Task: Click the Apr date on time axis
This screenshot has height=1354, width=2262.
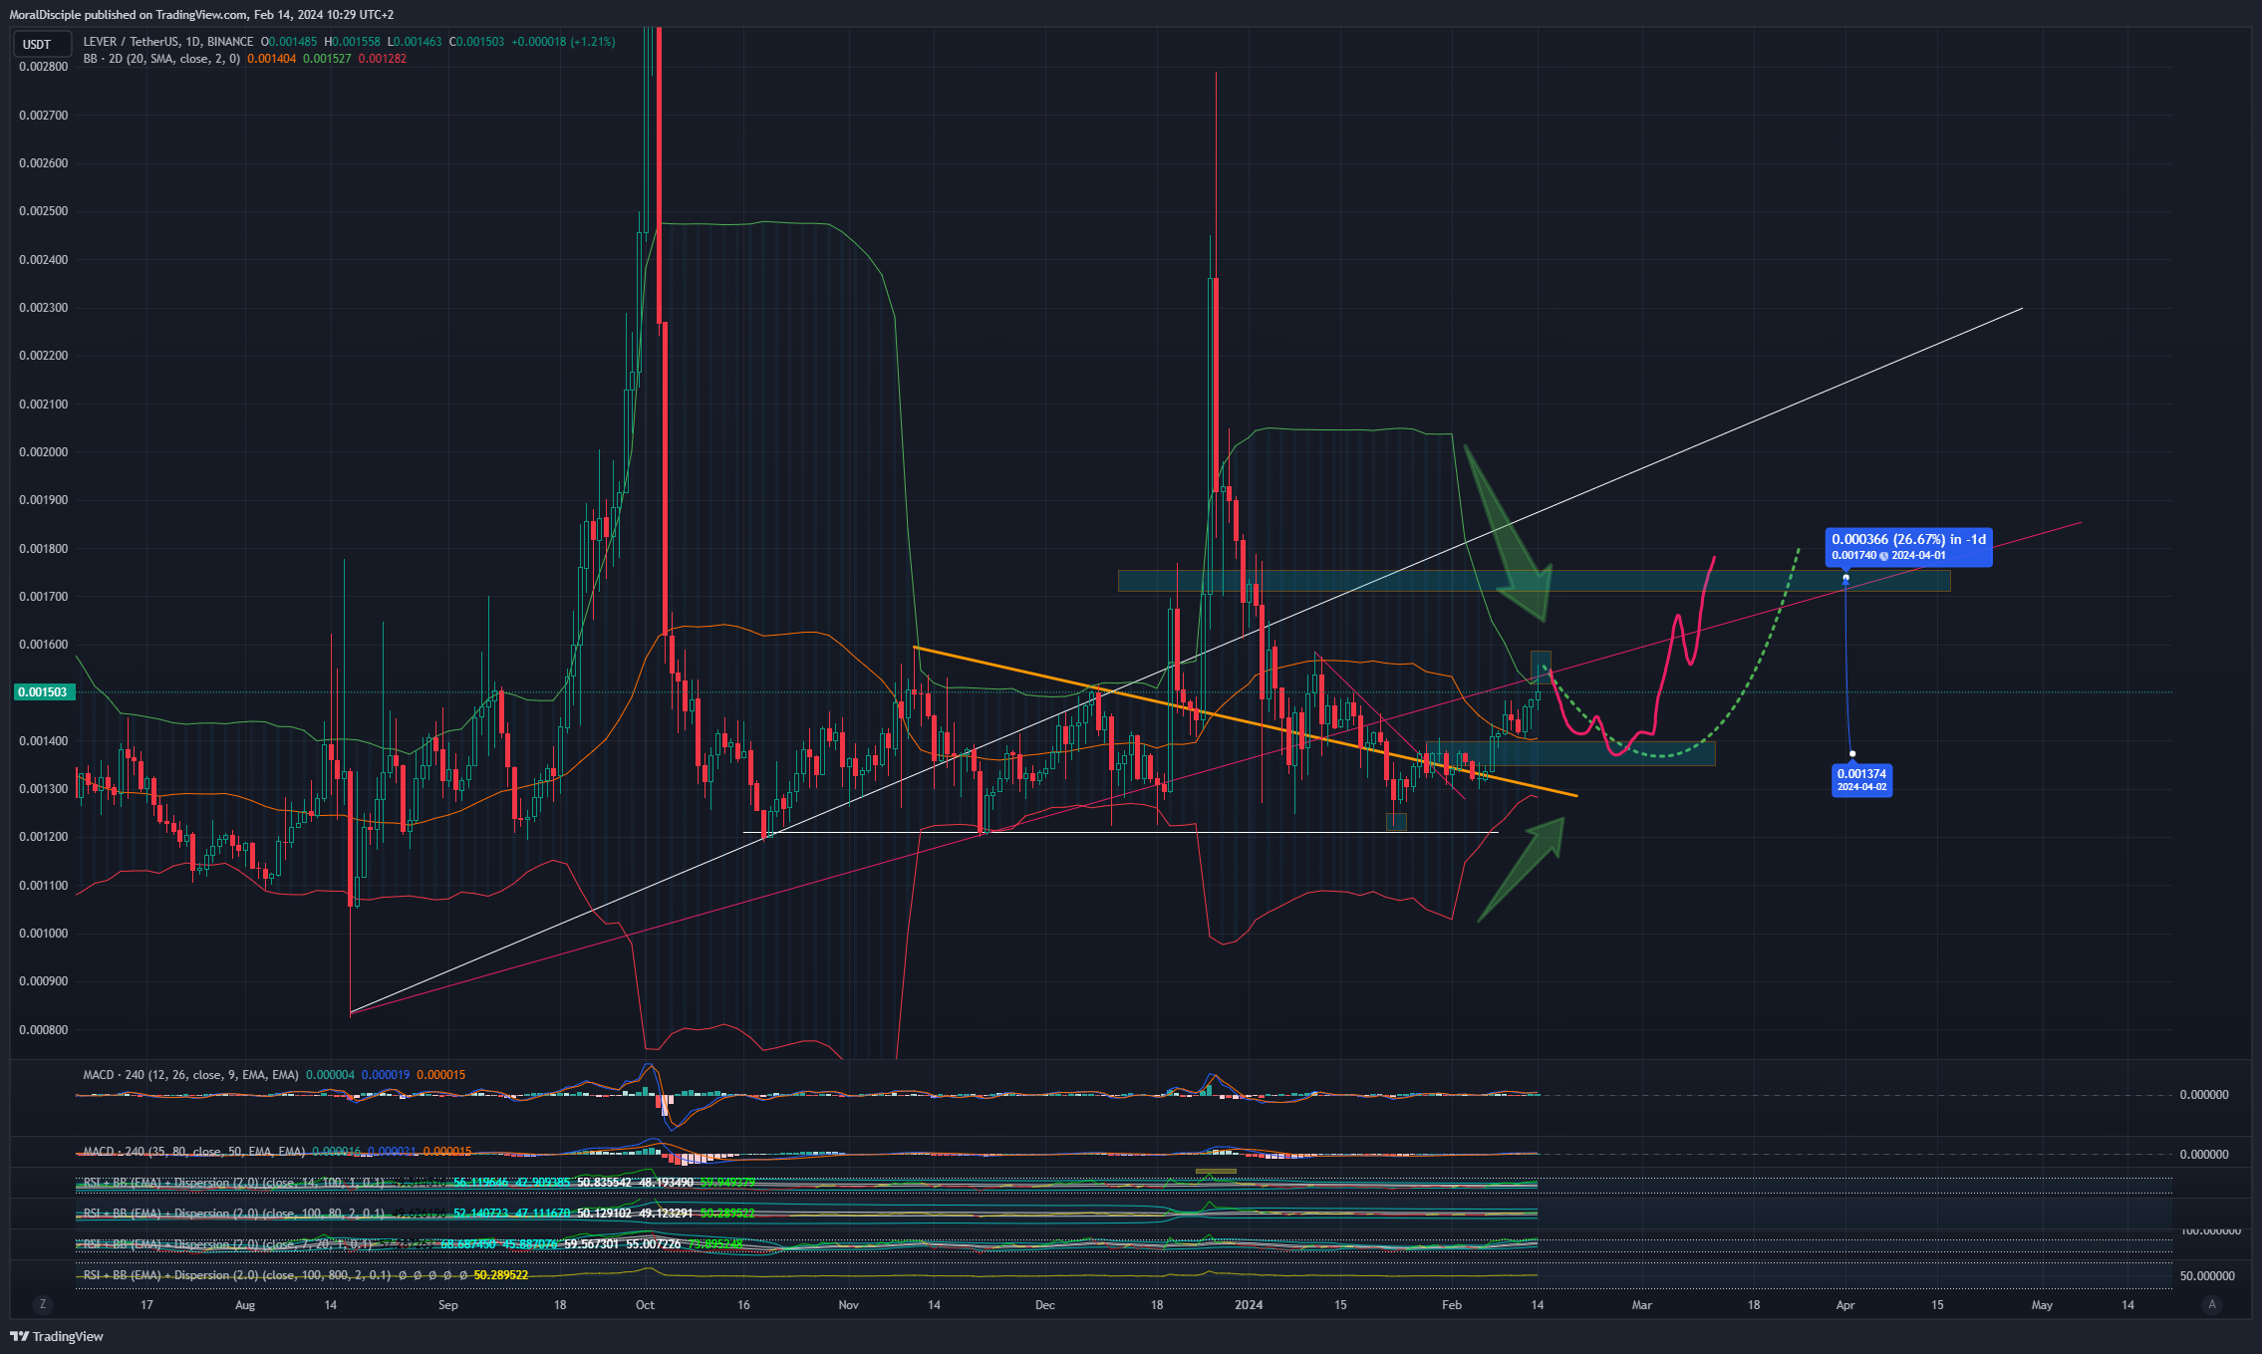Action: 1845,1305
